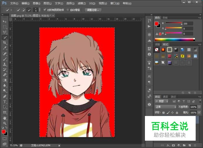Toggle Quick Mask mode icon

4,139
